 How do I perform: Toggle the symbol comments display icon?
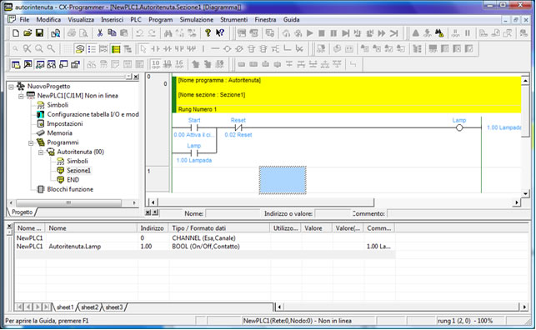pyautogui.click(x=79, y=49)
